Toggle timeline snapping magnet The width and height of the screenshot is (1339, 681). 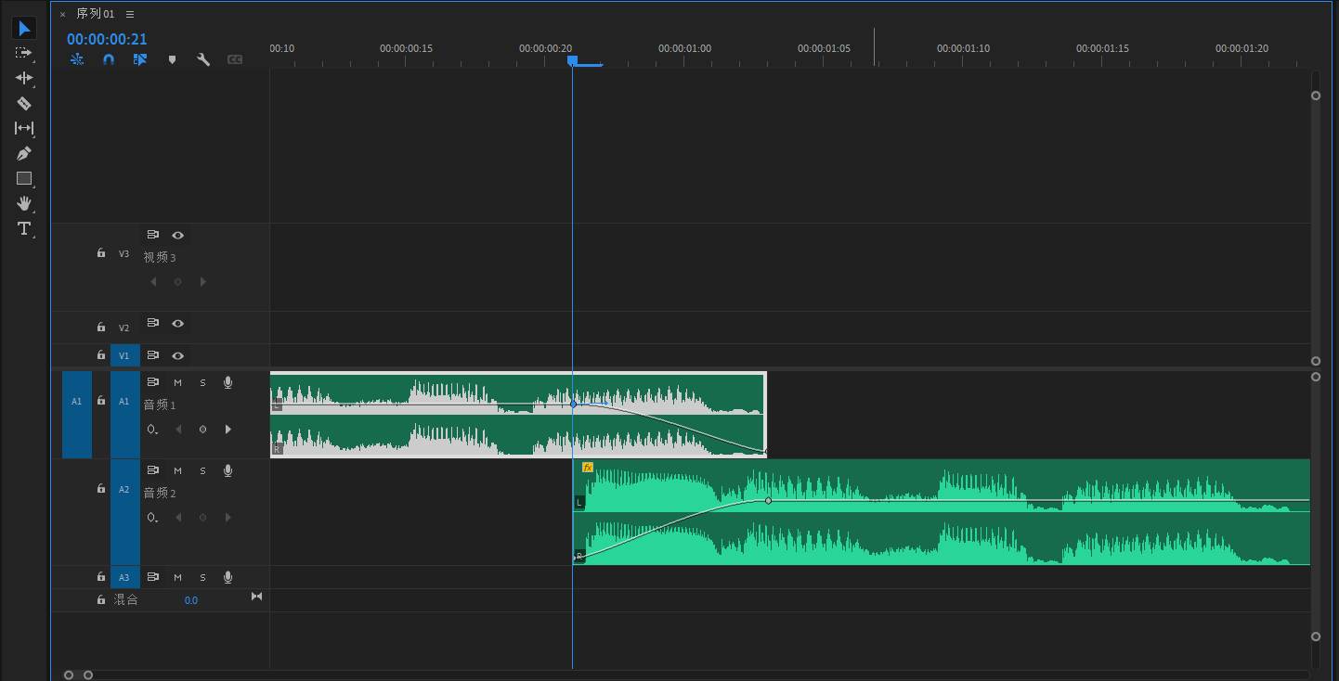(x=109, y=59)
